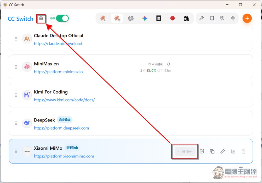
Task: Click the 使用中 button on Xiaomi MiMo
Action: click(x=185, y=151)
